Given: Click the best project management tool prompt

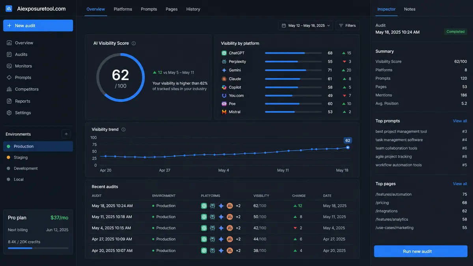Looking at the screenshot, I should coord(401,132).
